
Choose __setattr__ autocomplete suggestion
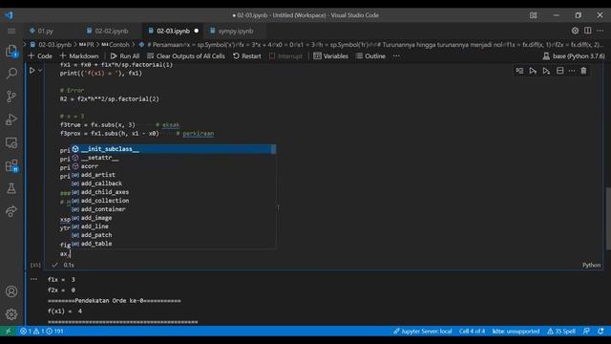pos(173,158)
